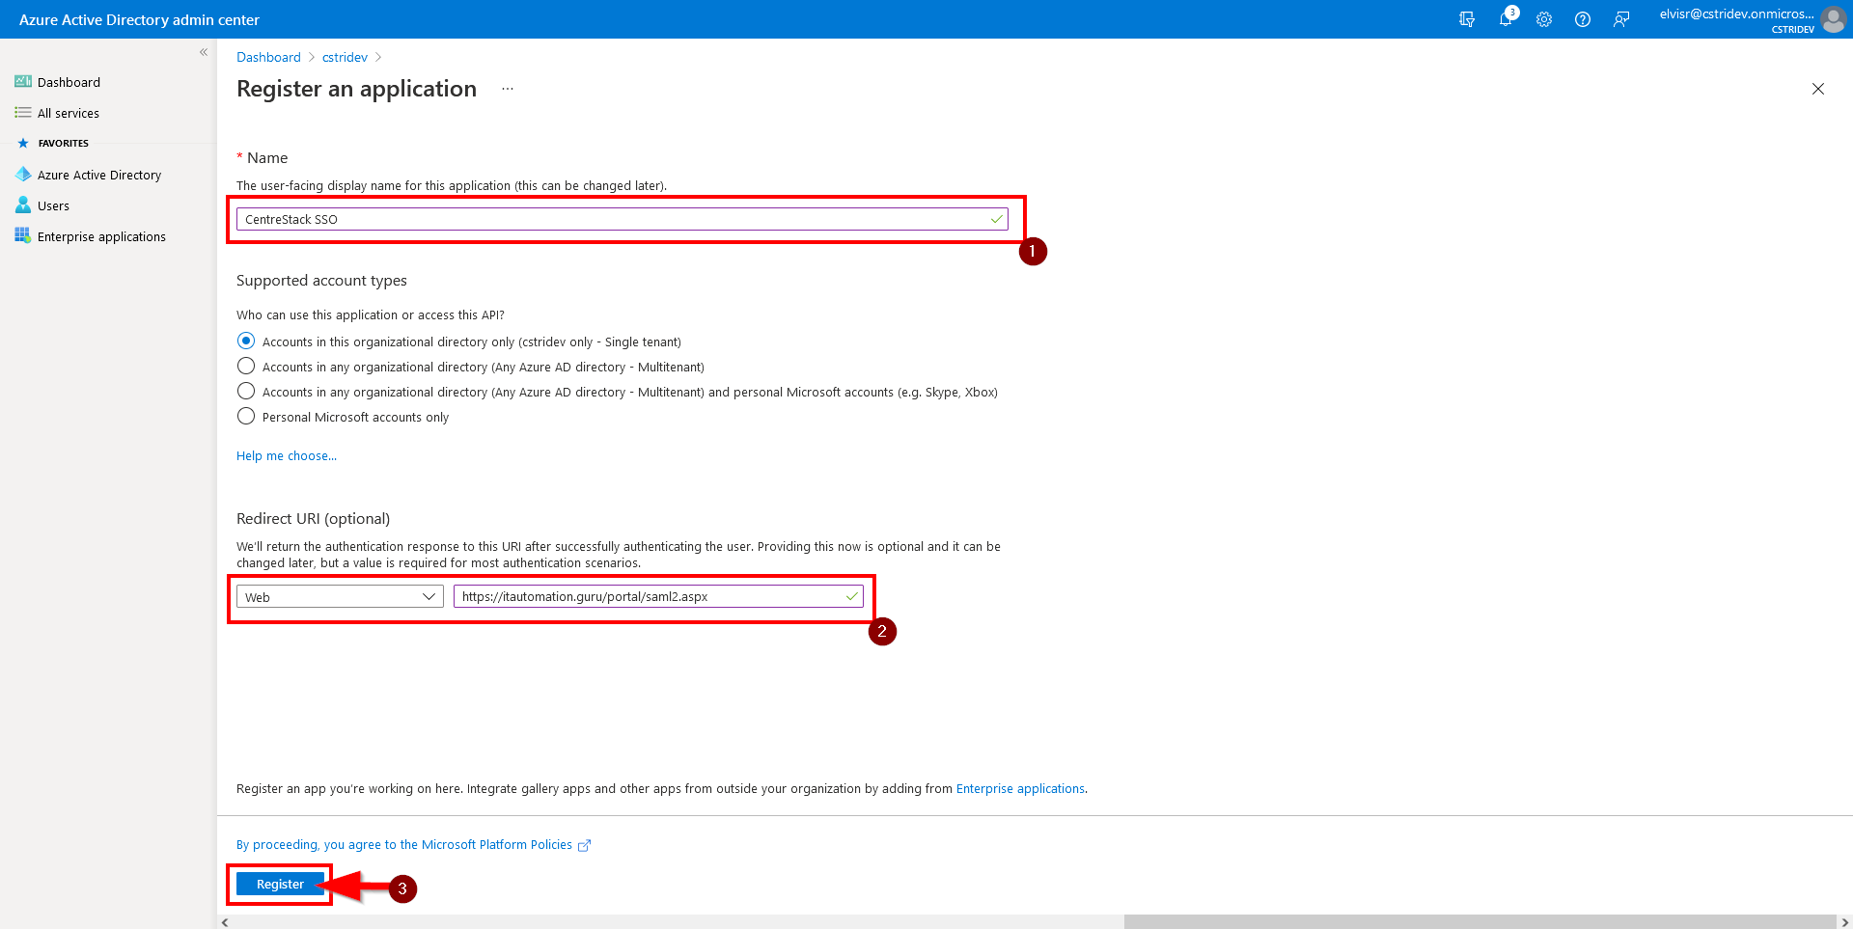Select Personal Microsoft accounts only option

[x=246, y=416]
